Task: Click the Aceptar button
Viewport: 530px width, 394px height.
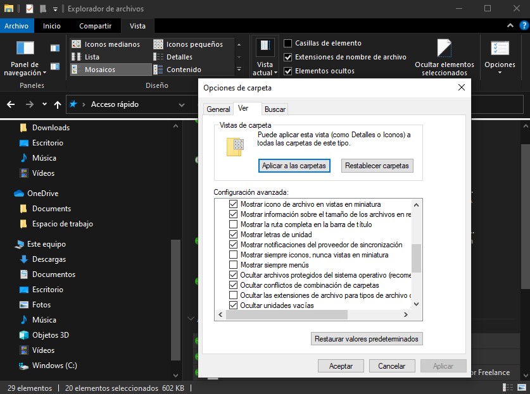Action: (341, 366)
